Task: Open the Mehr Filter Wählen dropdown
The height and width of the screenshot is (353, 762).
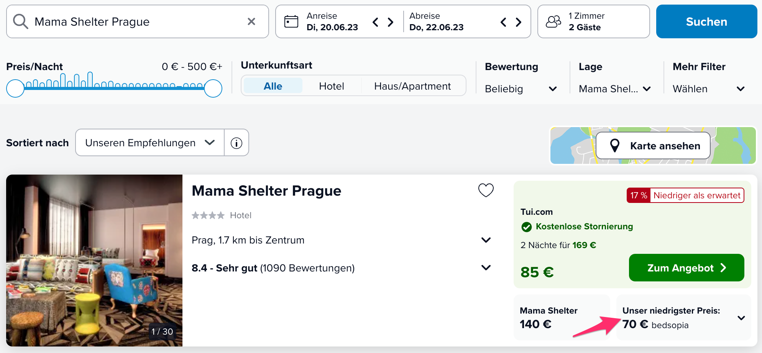Action: pyautogui.click(x=709, y=89)
